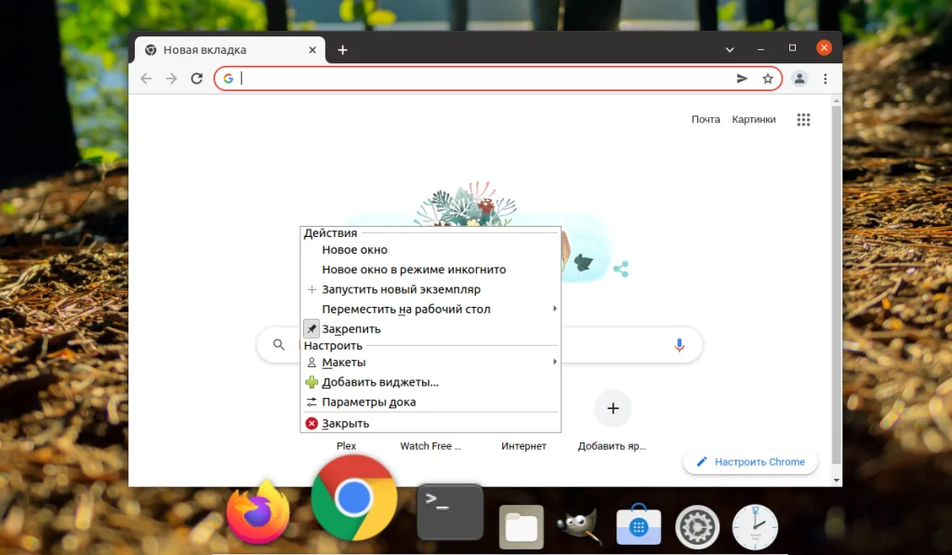Click the "Настроить Chrome" button

(750, 461)
